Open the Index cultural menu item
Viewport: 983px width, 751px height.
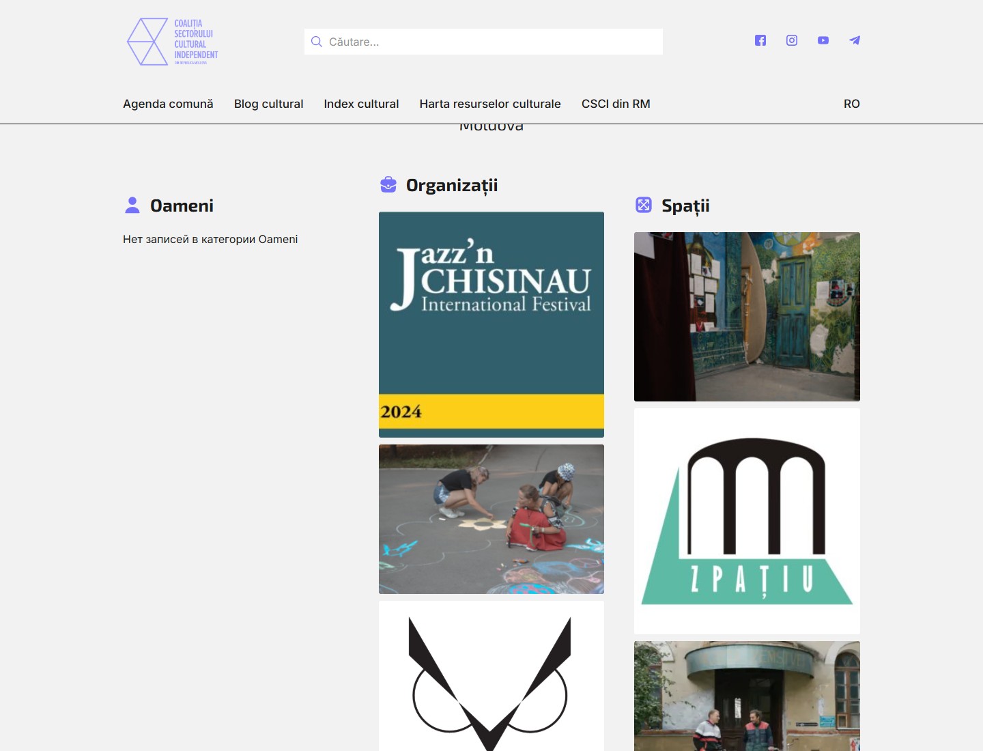(361, 104)
